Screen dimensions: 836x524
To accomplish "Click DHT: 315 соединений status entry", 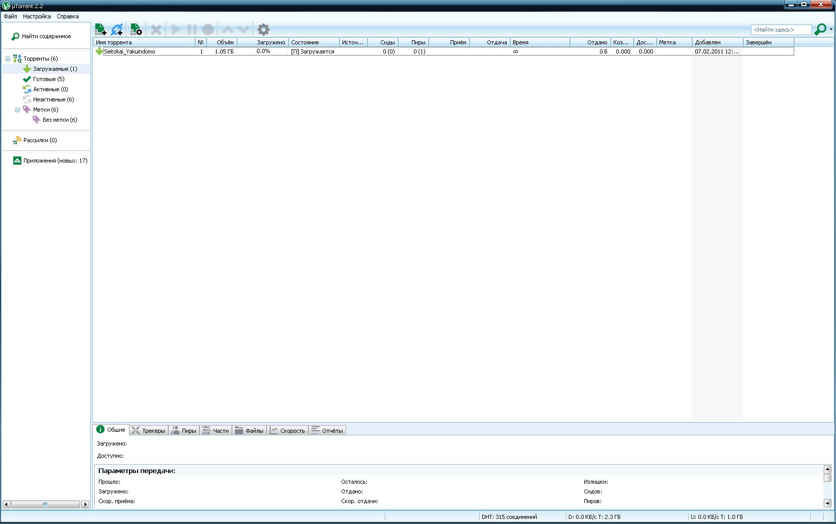I will coord(509,517).
